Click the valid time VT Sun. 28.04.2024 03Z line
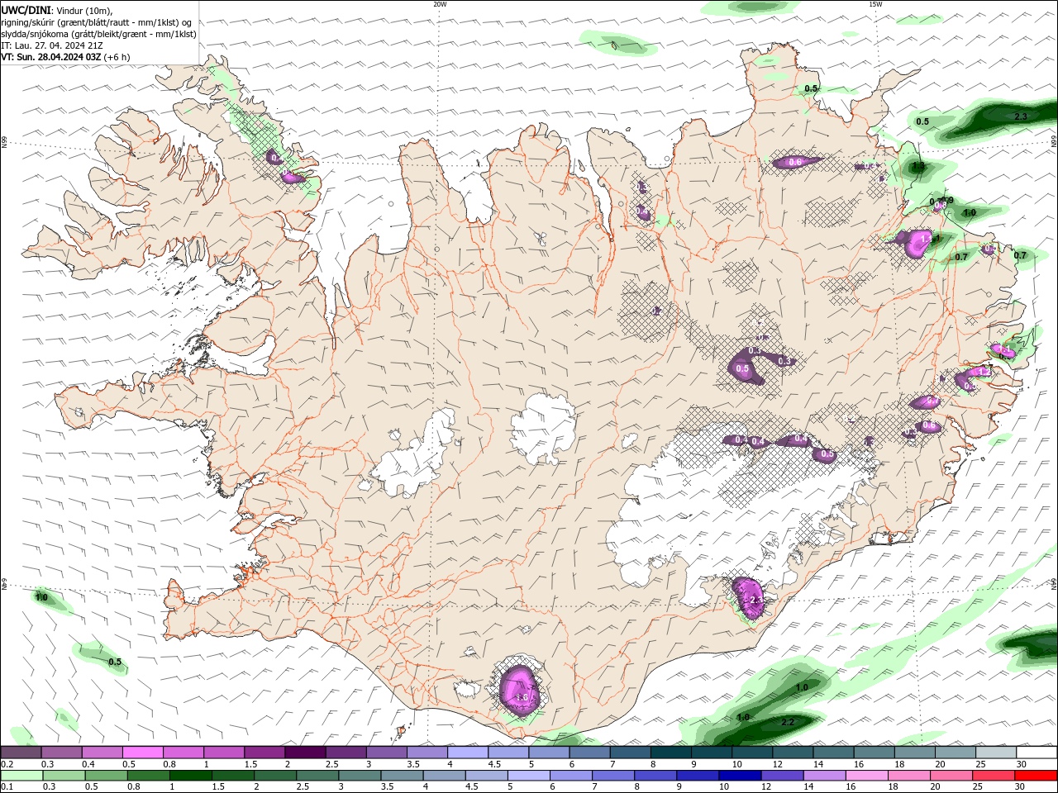This screenshot has height=793, width=1058. point(65,57)
